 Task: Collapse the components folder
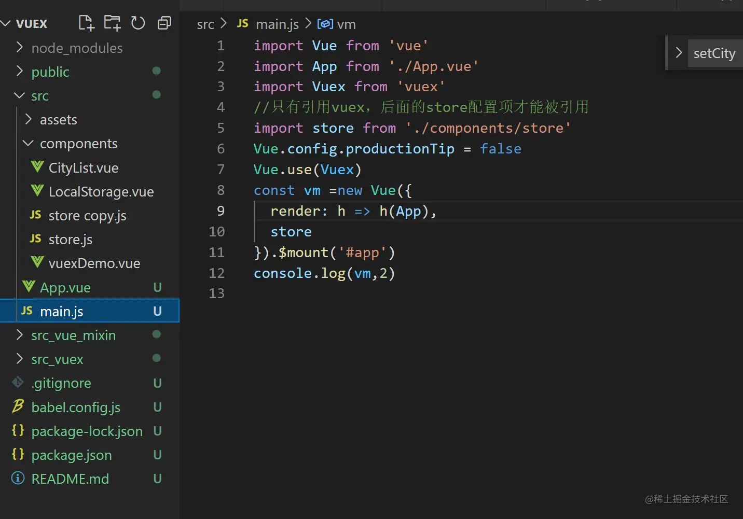(28, 144)
